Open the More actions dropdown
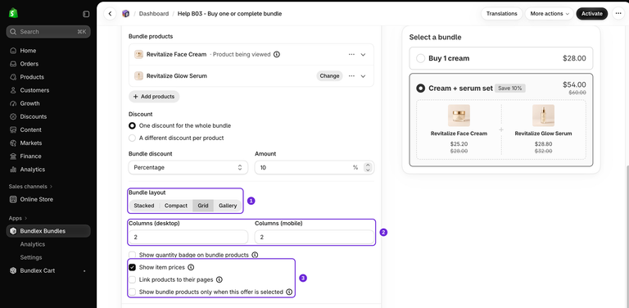This screenshot has height=308, width=629. [550, 14]
